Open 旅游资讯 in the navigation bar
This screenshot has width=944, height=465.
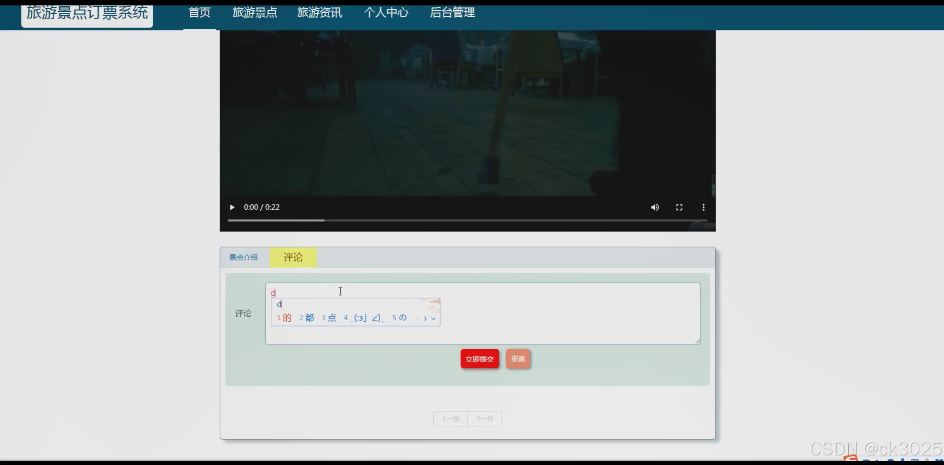319,13
